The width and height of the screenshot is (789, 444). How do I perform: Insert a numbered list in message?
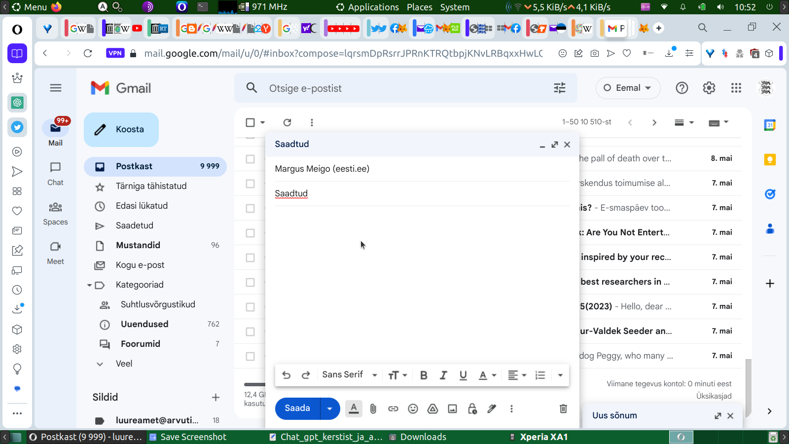pyautogui.click(x=540, y=375)
